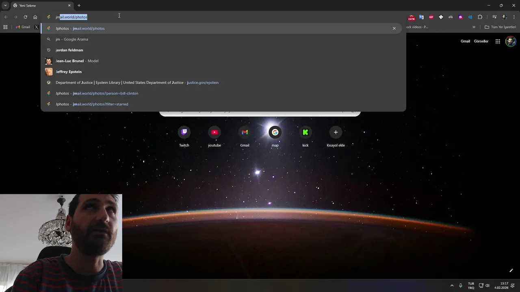Show hidden tray icons chevron
The image size is (520, 292).
[452, 286]
